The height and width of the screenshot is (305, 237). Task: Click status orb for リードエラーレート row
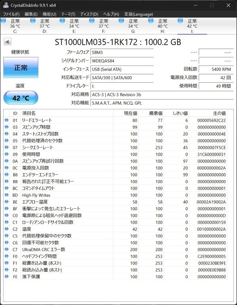7,120
